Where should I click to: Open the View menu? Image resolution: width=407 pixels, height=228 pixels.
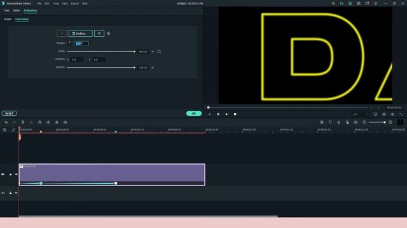(x=65, y=4)
